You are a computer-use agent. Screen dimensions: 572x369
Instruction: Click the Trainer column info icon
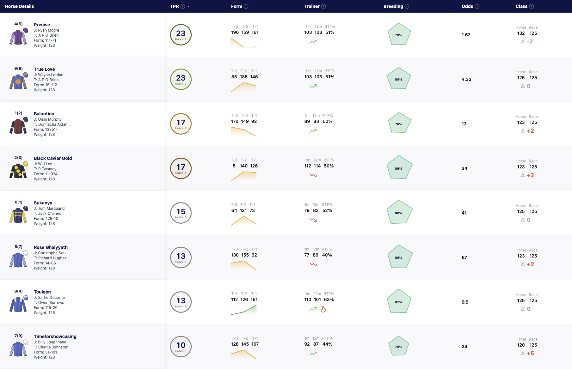click(323, 6)
